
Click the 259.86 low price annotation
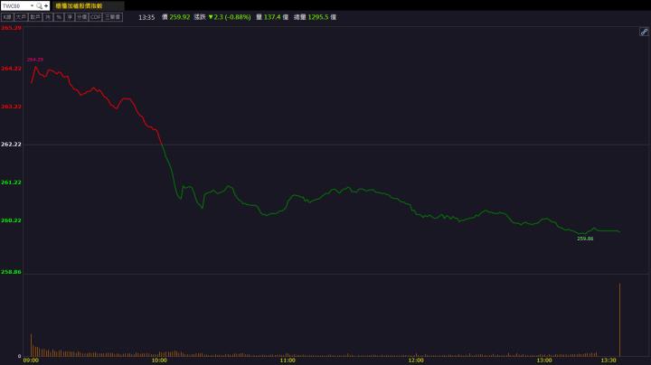point(585,239)
